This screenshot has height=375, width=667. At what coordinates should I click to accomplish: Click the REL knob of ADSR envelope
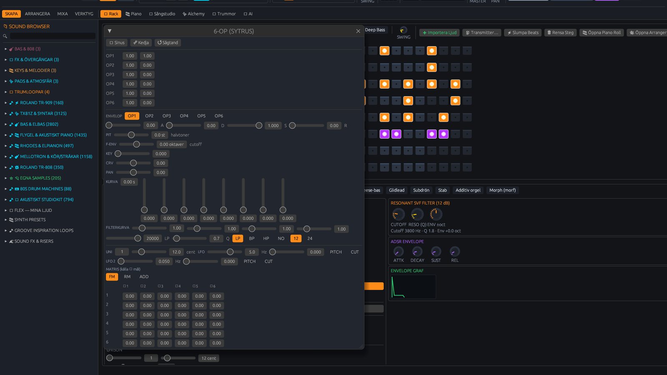pos(454,252)
